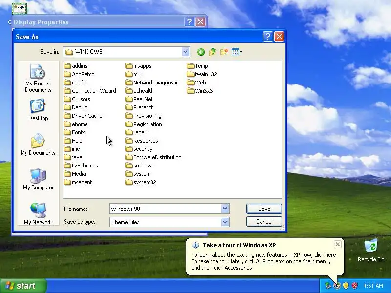Open the Recycle Bin desktop icon

point(371,251)
